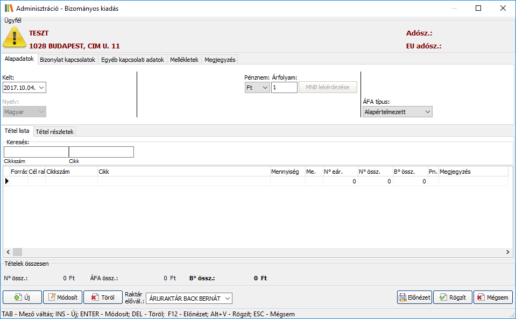Image resolution: width=516 pixels, height=319 pixels.
Task: Click the Árfolyam input field
Action: coord(284,88)
